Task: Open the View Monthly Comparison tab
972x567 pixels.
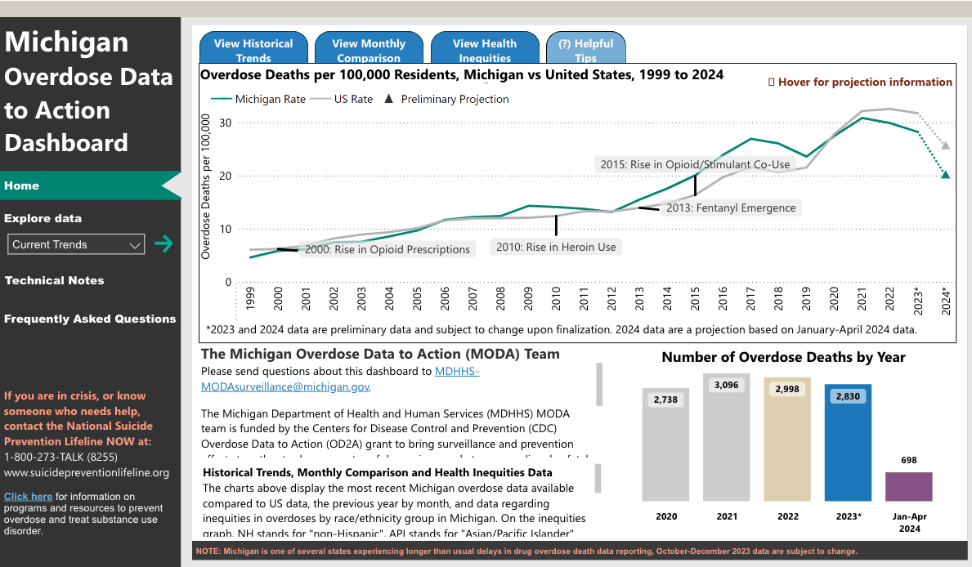Action: tap(369, 47)
